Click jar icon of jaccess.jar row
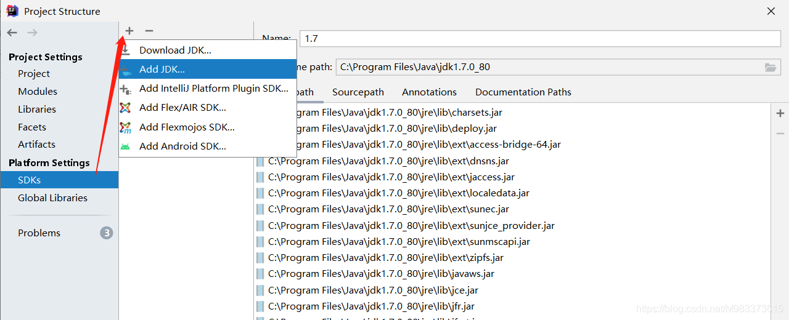Image resolution: width=789 pixels, height=320 pixels. 260,177
